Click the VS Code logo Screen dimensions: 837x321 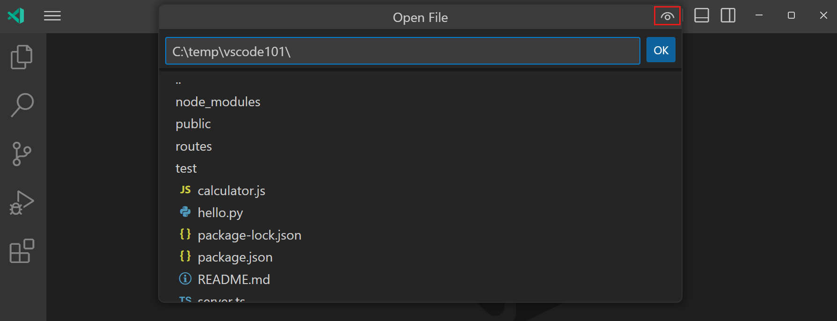(16, 15)
